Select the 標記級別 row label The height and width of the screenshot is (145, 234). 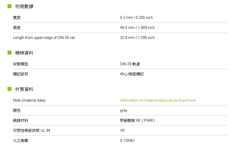click(21, 74)
